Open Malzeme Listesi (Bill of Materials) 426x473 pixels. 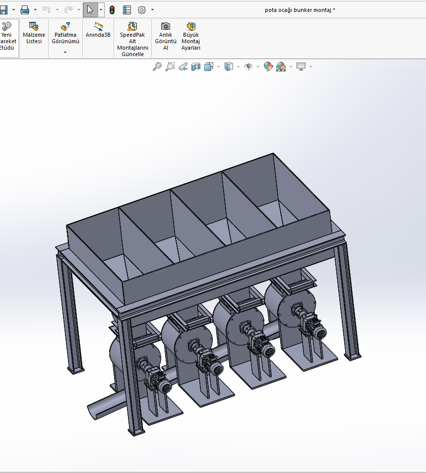pyautogui.click(x=34, y=33)
